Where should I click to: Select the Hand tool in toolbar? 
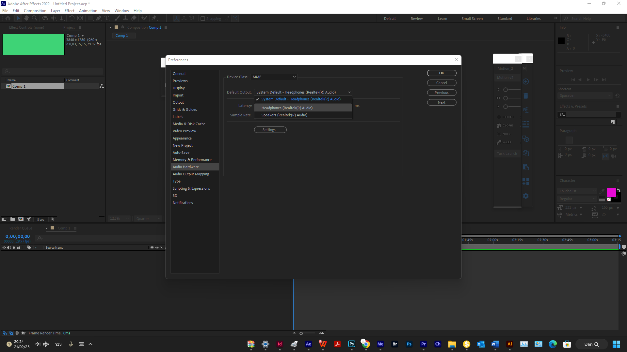tap(26, 18)
